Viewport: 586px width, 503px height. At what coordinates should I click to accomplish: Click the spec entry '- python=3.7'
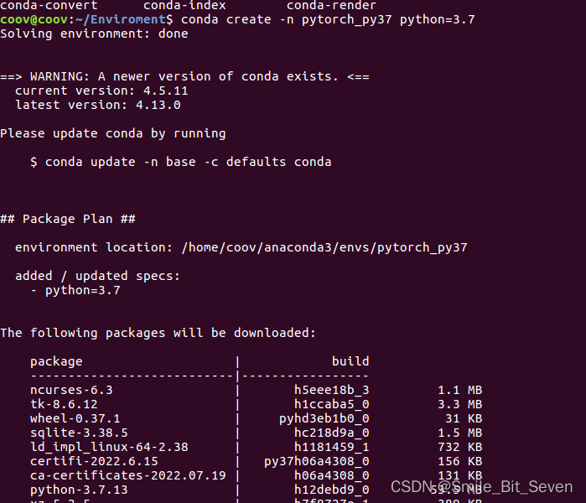(75, 290)
